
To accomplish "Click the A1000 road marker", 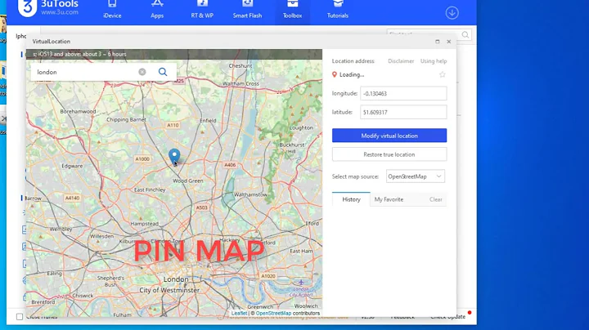I will click(142, 159).
